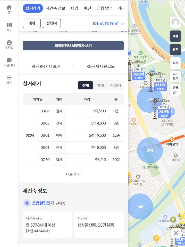The height and width of the screenshot is (247, 185).
Task: Click the current location crosshair icon
Action: coord(176,233)
